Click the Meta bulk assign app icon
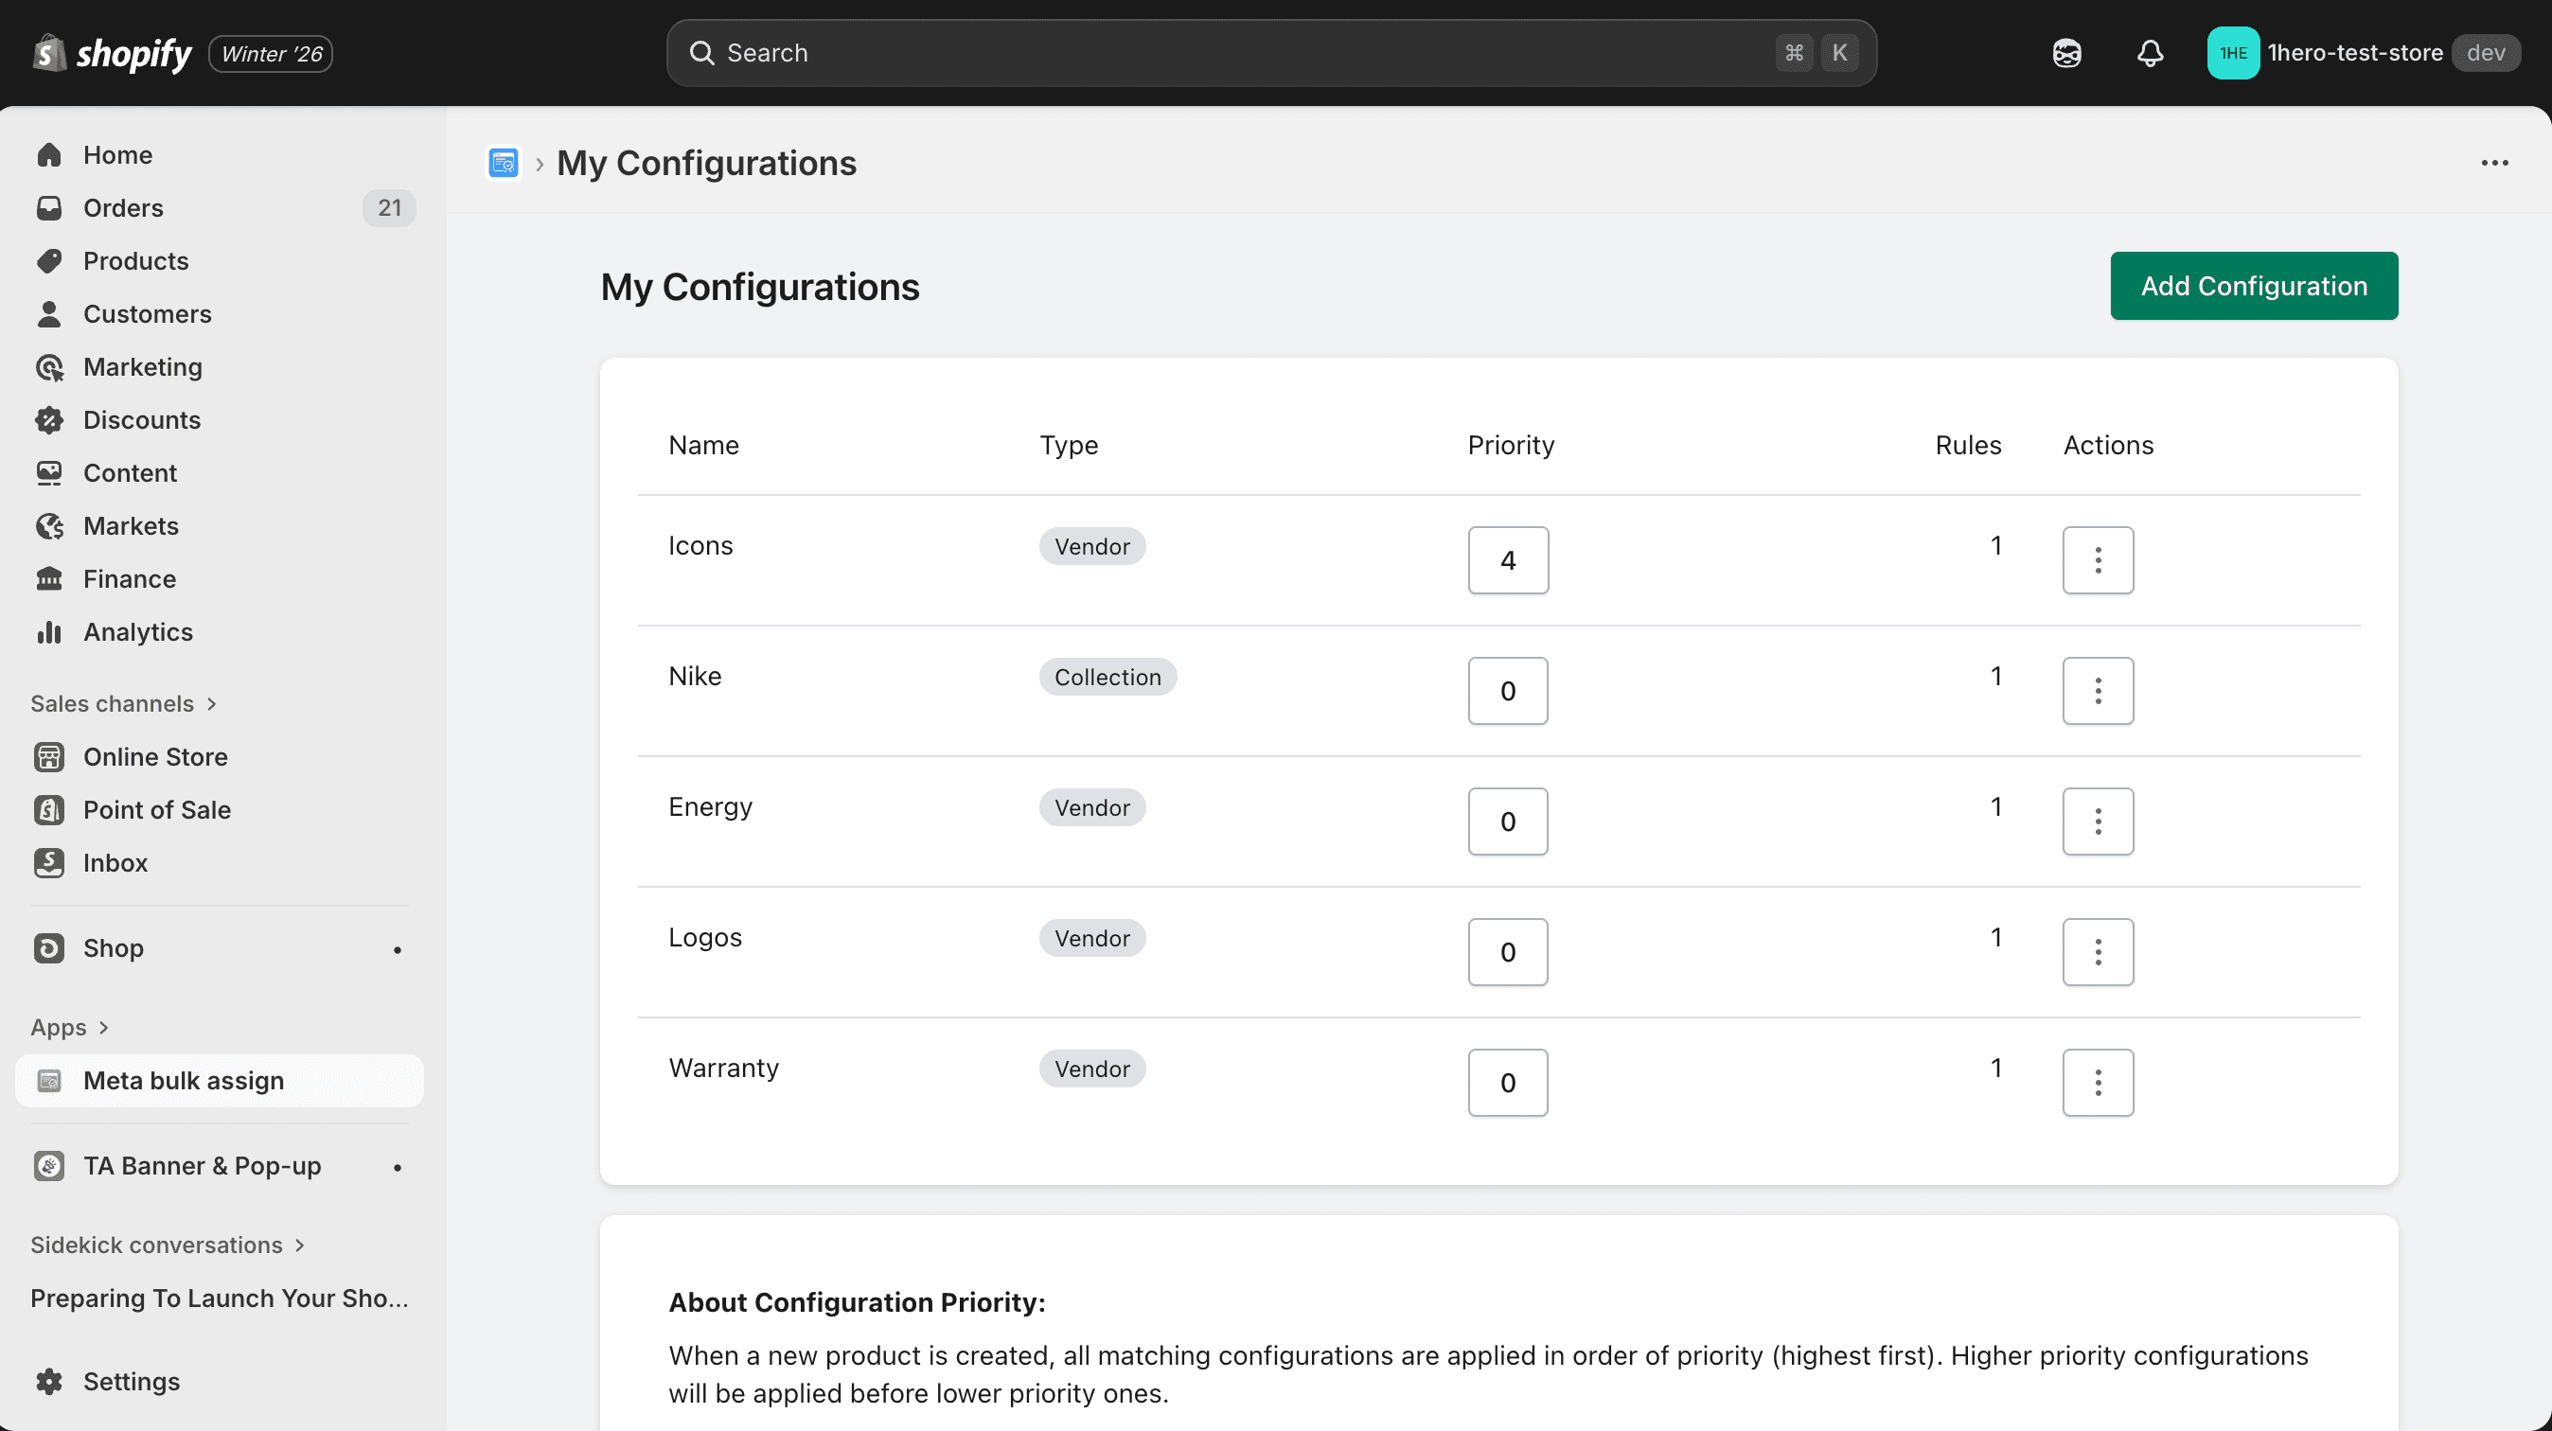 coord(48,1081)
